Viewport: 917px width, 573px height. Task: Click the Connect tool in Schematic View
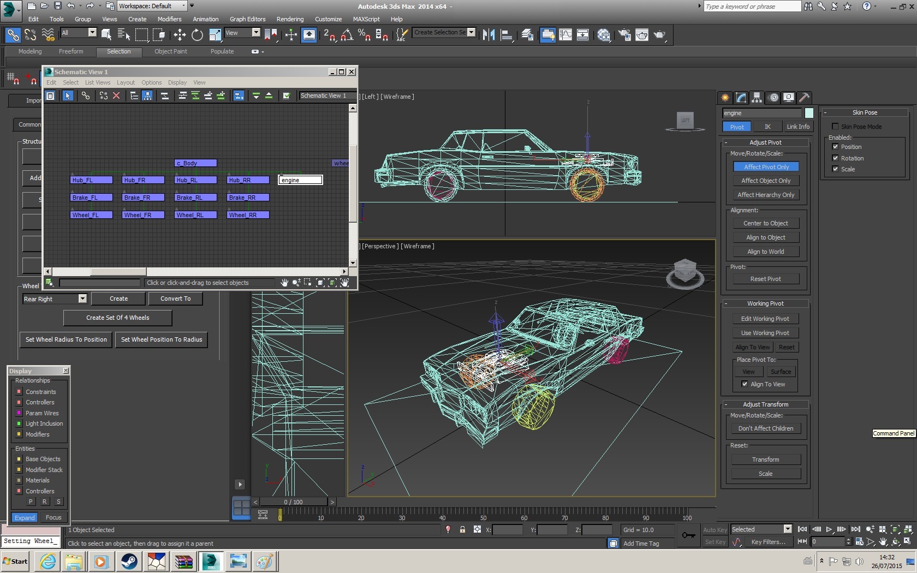coord(86,95)
